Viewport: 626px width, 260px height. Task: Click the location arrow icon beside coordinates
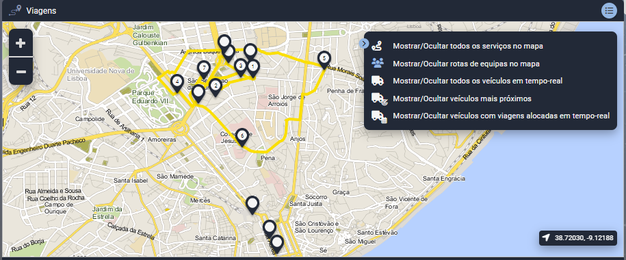[x=546, y=238]
